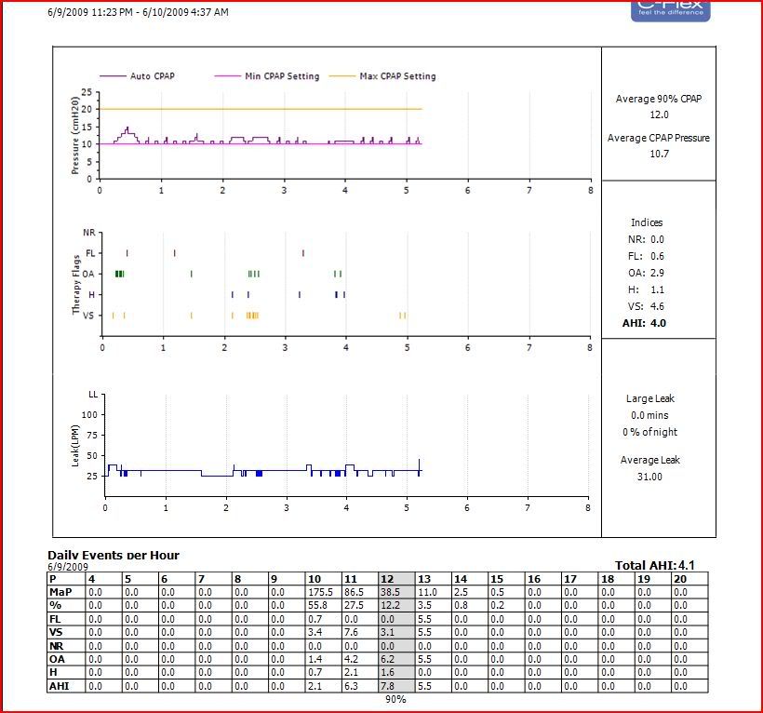Select the NR: 0.0 index entry
Viewport: 763px width, 713px height.
[646, 239]
